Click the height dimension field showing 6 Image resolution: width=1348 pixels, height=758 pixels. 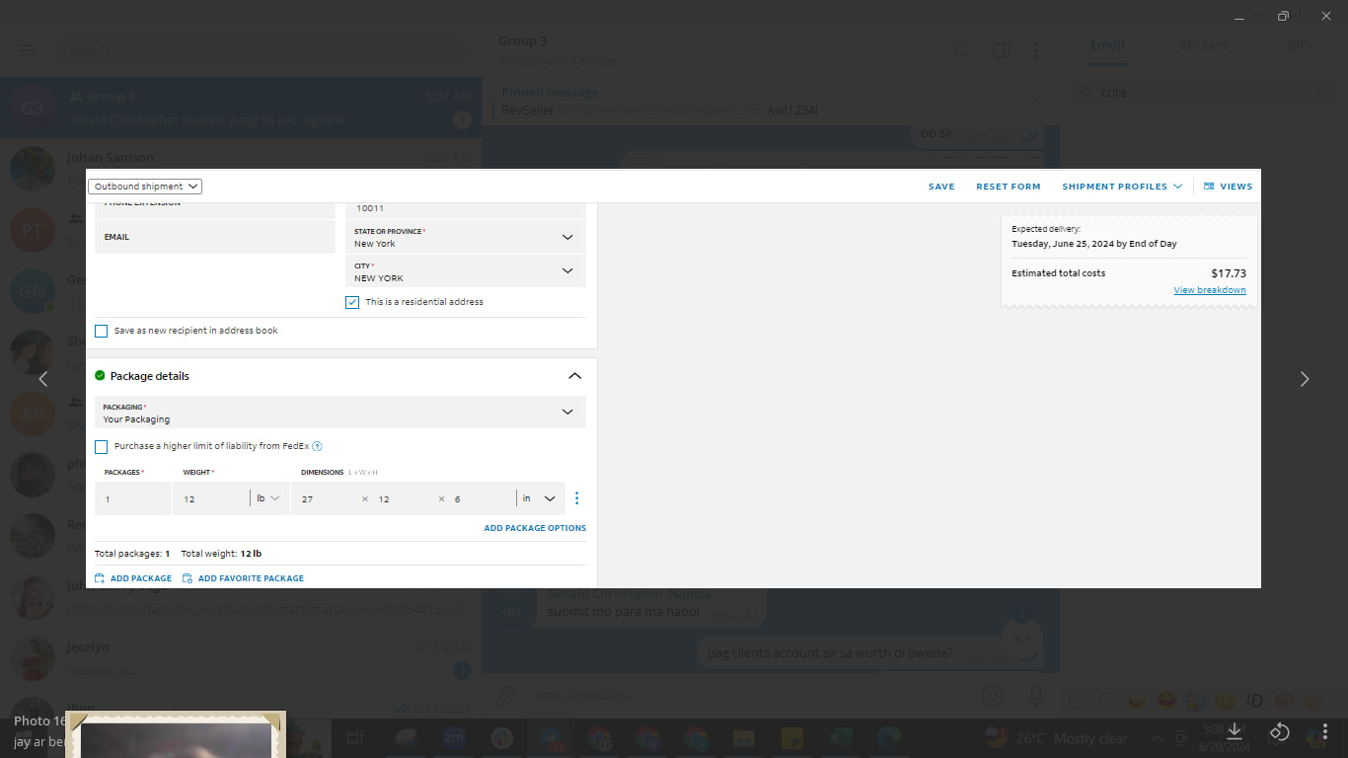tap(481, 498)
